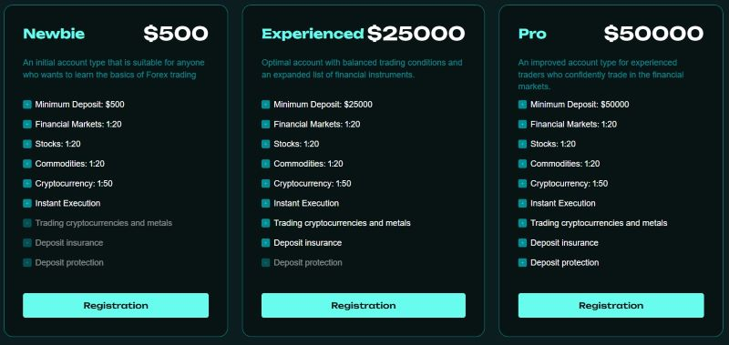Click the dimmed icon by Newbie Deposit insurance

(27, 243)
